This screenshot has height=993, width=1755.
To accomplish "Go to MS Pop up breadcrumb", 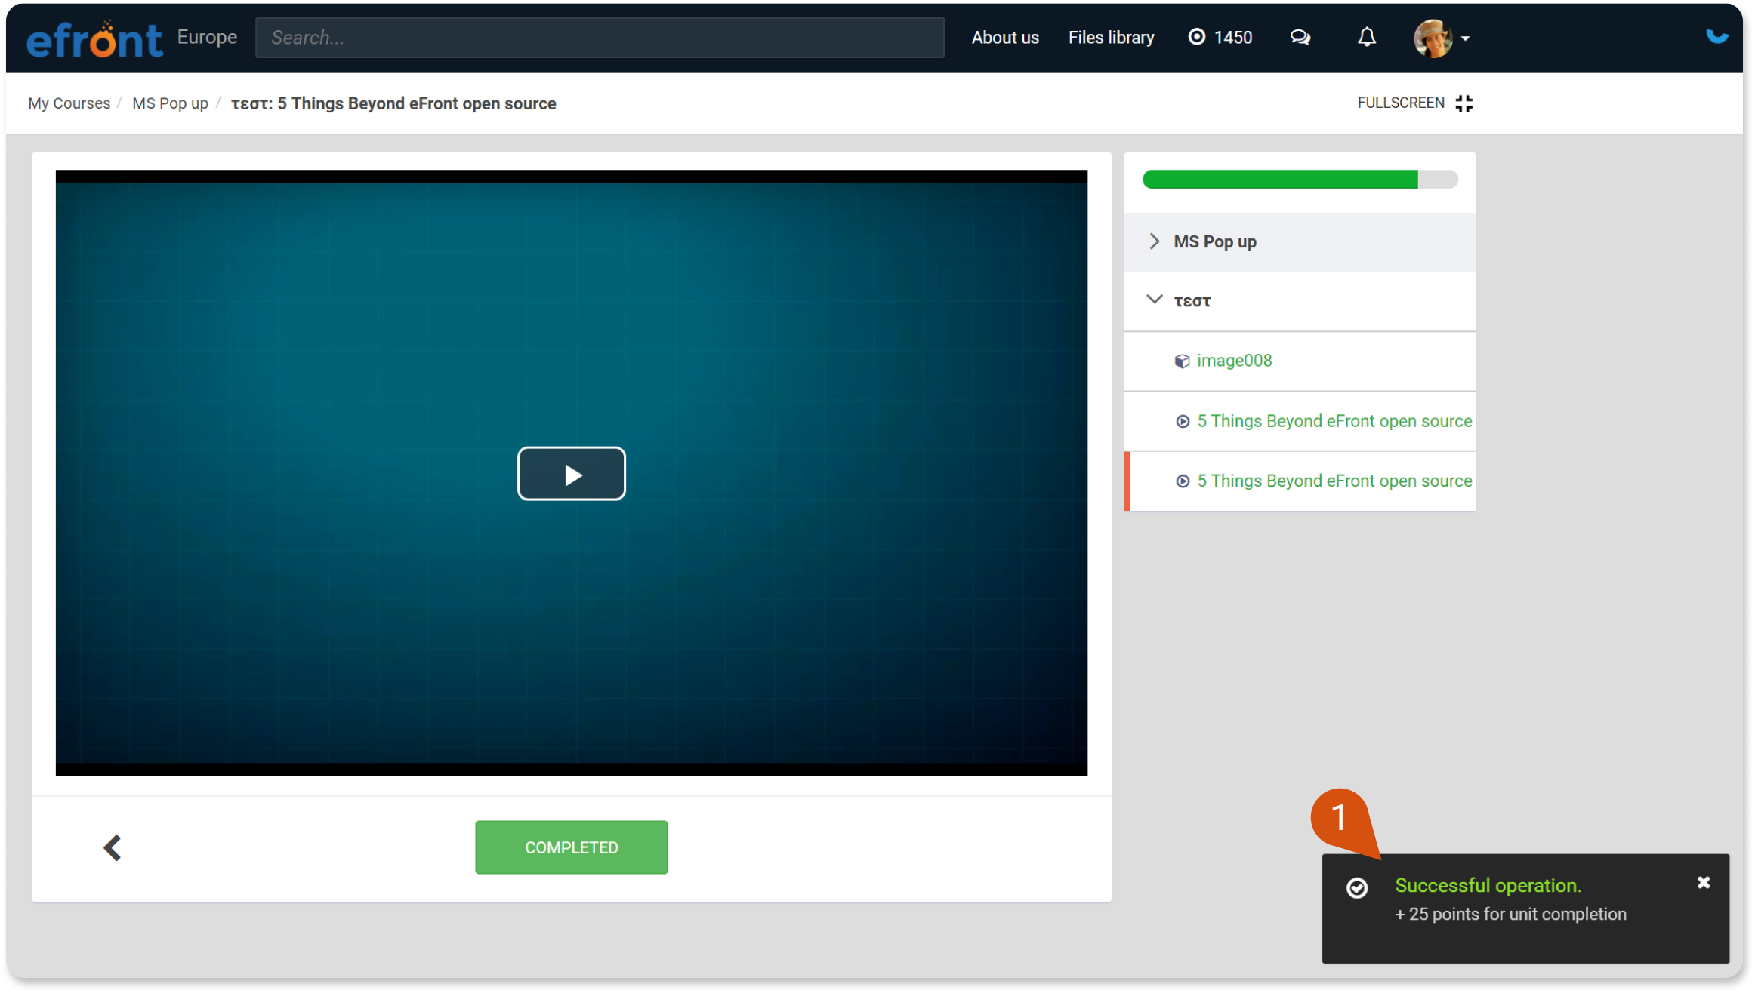I will (x=170, y=103).
